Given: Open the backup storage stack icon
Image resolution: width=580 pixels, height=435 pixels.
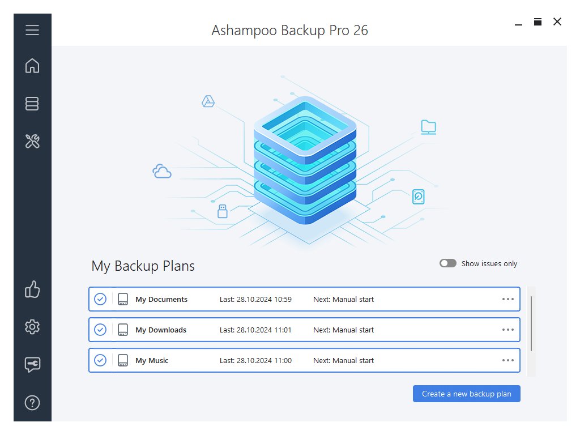Looking at the screenshot, I should 32,104.
